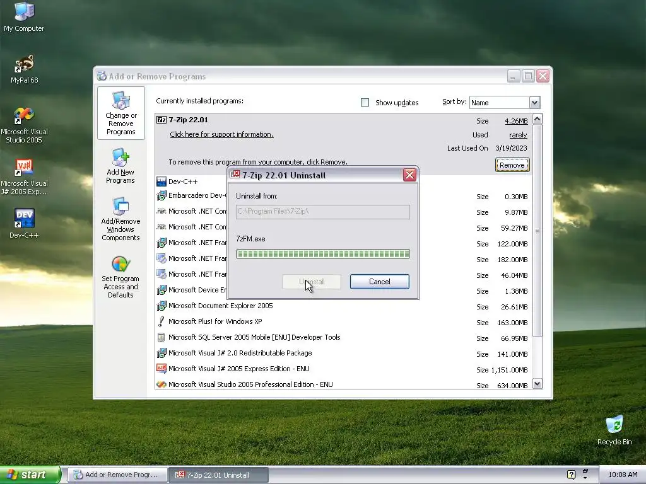Click the 3/19/2023 last used date
Viewport: 646px width, 484px height.
pos(511,148)
